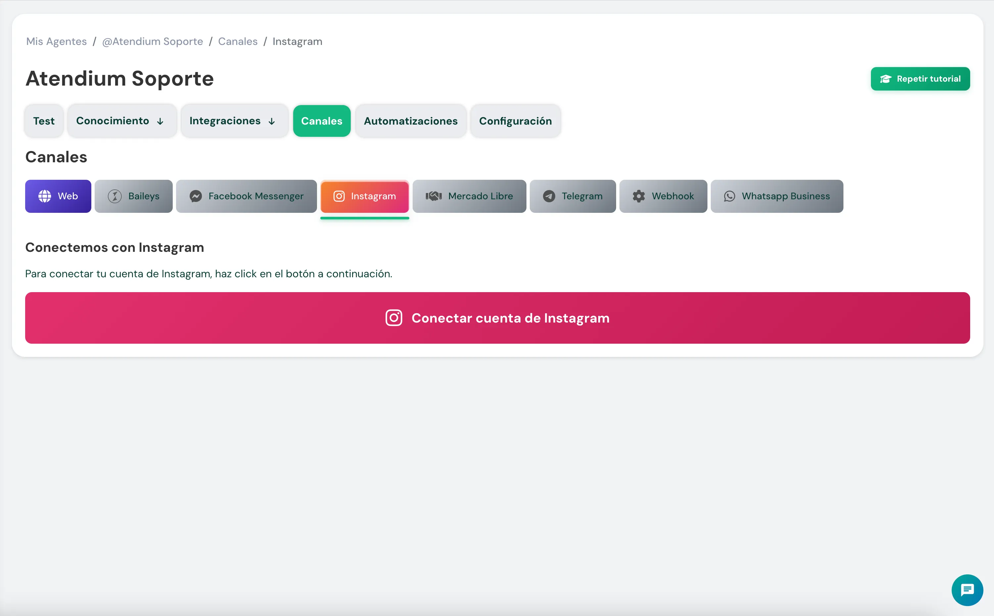Click the handshake icon for Mercado Libre
Screen dimensions: 994x616
(x=433, y=196)
